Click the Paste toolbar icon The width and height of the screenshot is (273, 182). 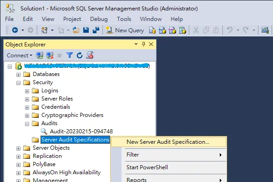pyautogui.click(x=216, y=30)
